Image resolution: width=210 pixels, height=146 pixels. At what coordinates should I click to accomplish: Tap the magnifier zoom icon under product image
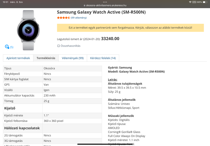[x=7, y=47]
